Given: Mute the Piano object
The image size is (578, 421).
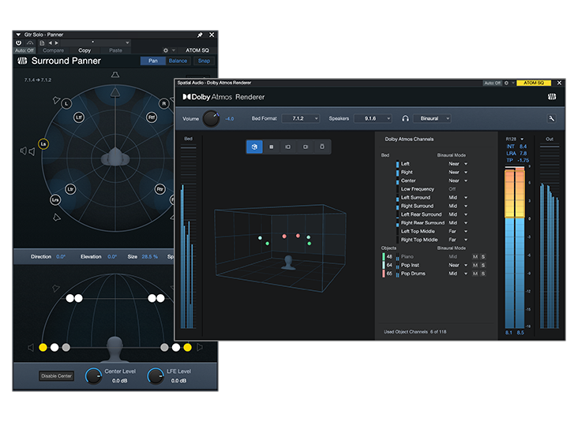Looking at the screenshot, I should click(475, 257).
